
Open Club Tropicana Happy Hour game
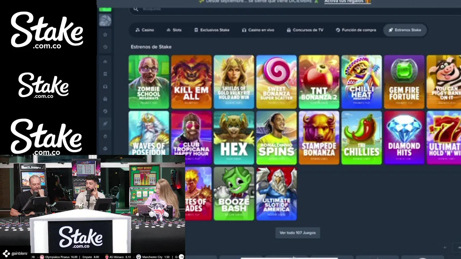point(191,138)
